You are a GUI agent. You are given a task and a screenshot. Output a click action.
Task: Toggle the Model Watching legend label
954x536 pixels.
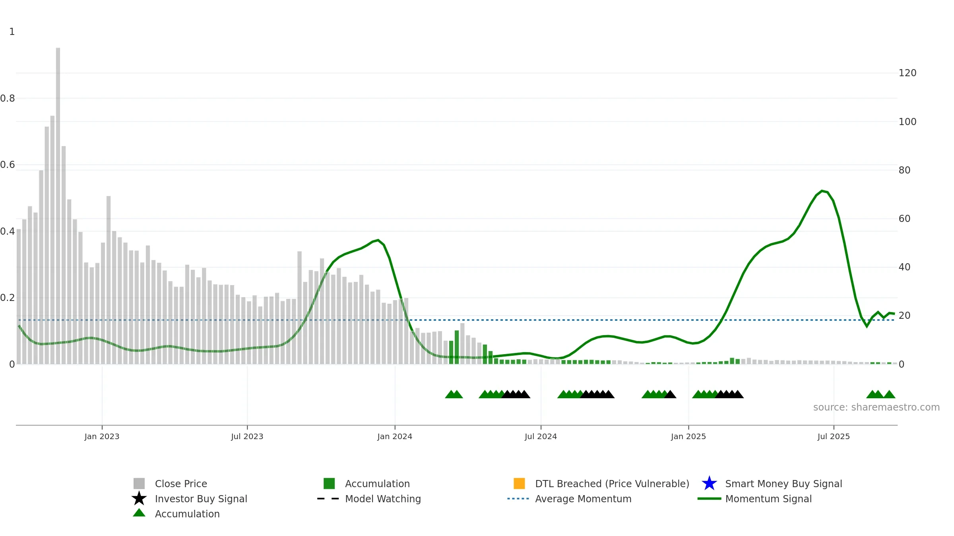[383, 499]
